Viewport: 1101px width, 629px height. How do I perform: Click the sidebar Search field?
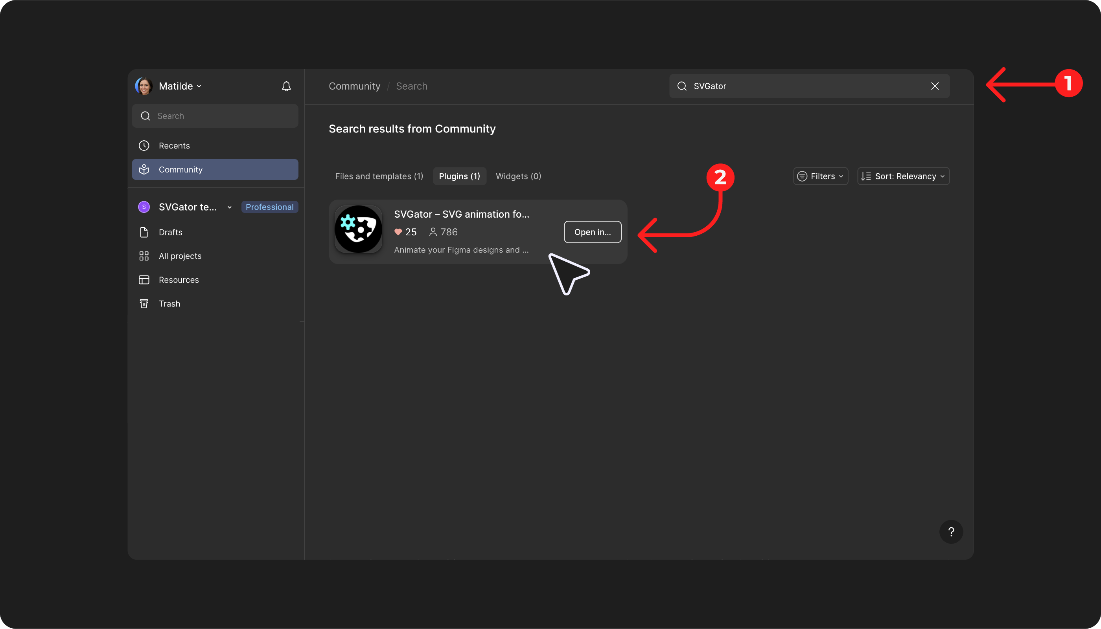[x=215, y=116]
